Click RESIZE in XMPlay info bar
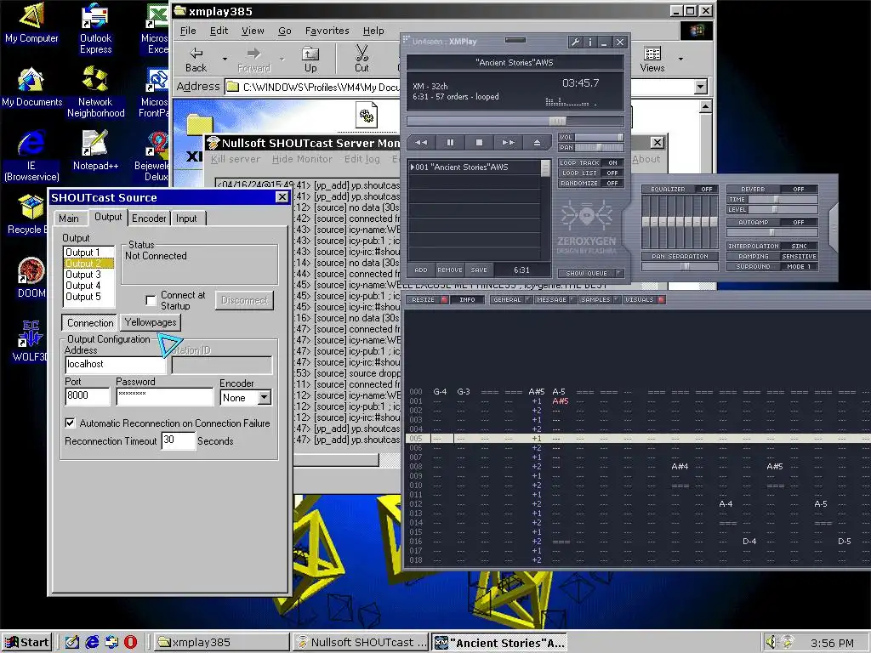Viewport: 871px width, 653px height. (x=427, y=299)
